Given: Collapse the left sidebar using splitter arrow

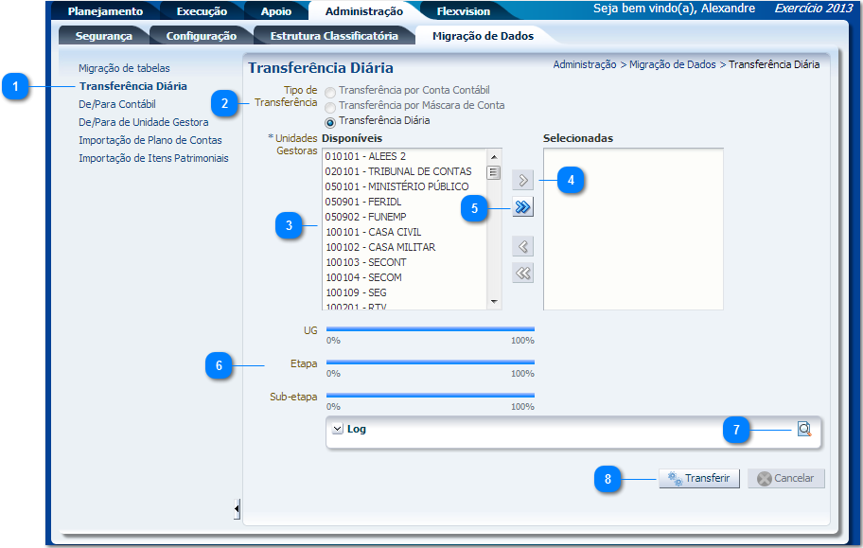Looking at the screenshot, I should [237, 510].
